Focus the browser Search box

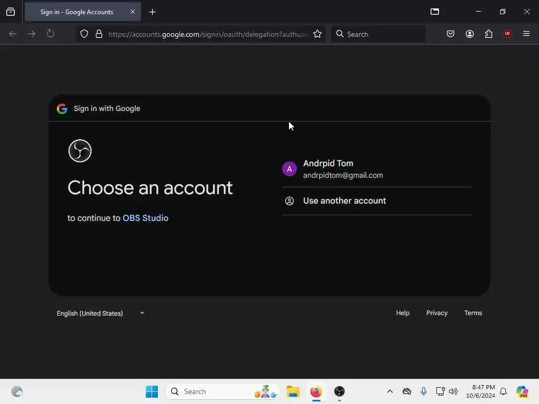point(378,34)
